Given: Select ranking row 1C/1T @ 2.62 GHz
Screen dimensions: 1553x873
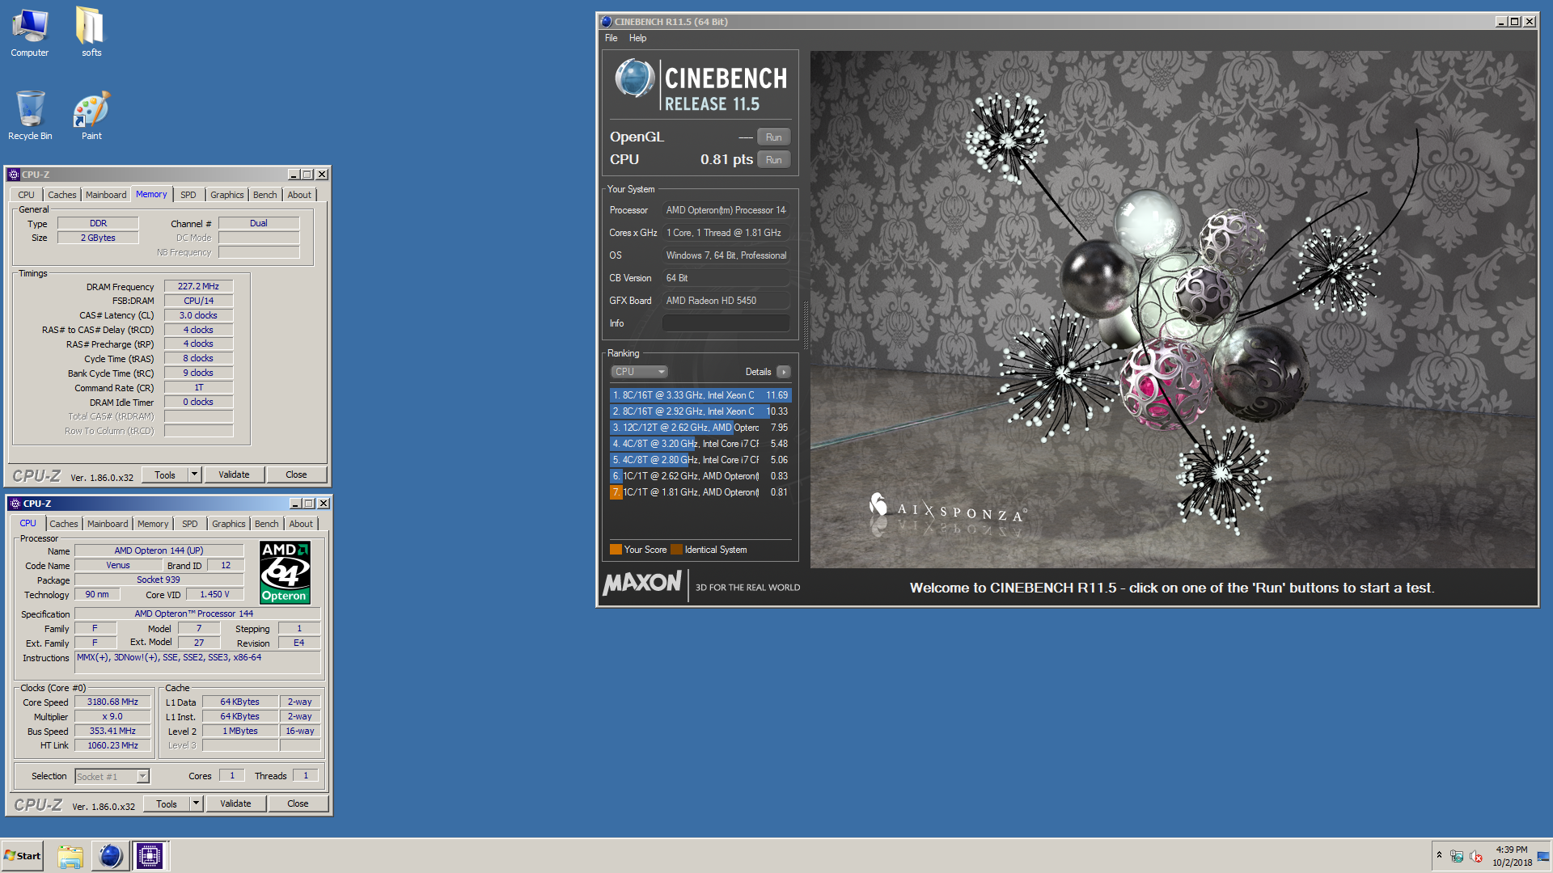Looking at the screenshot, I should 700,476.
